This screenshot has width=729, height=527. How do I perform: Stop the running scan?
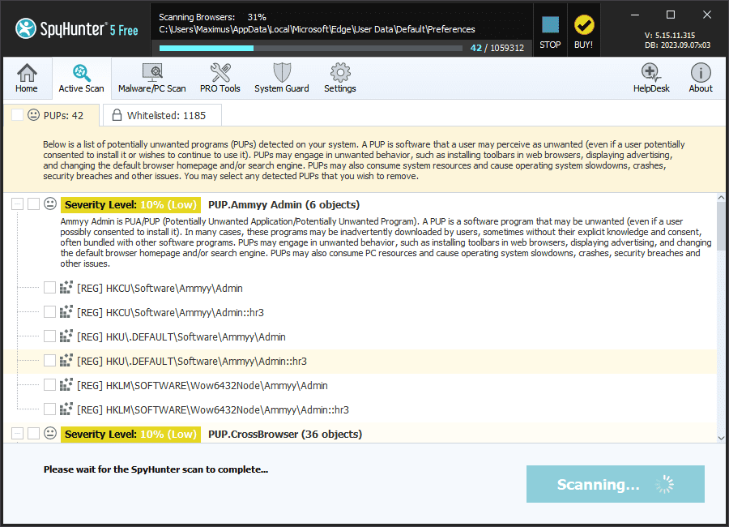(x=550, y=31)
